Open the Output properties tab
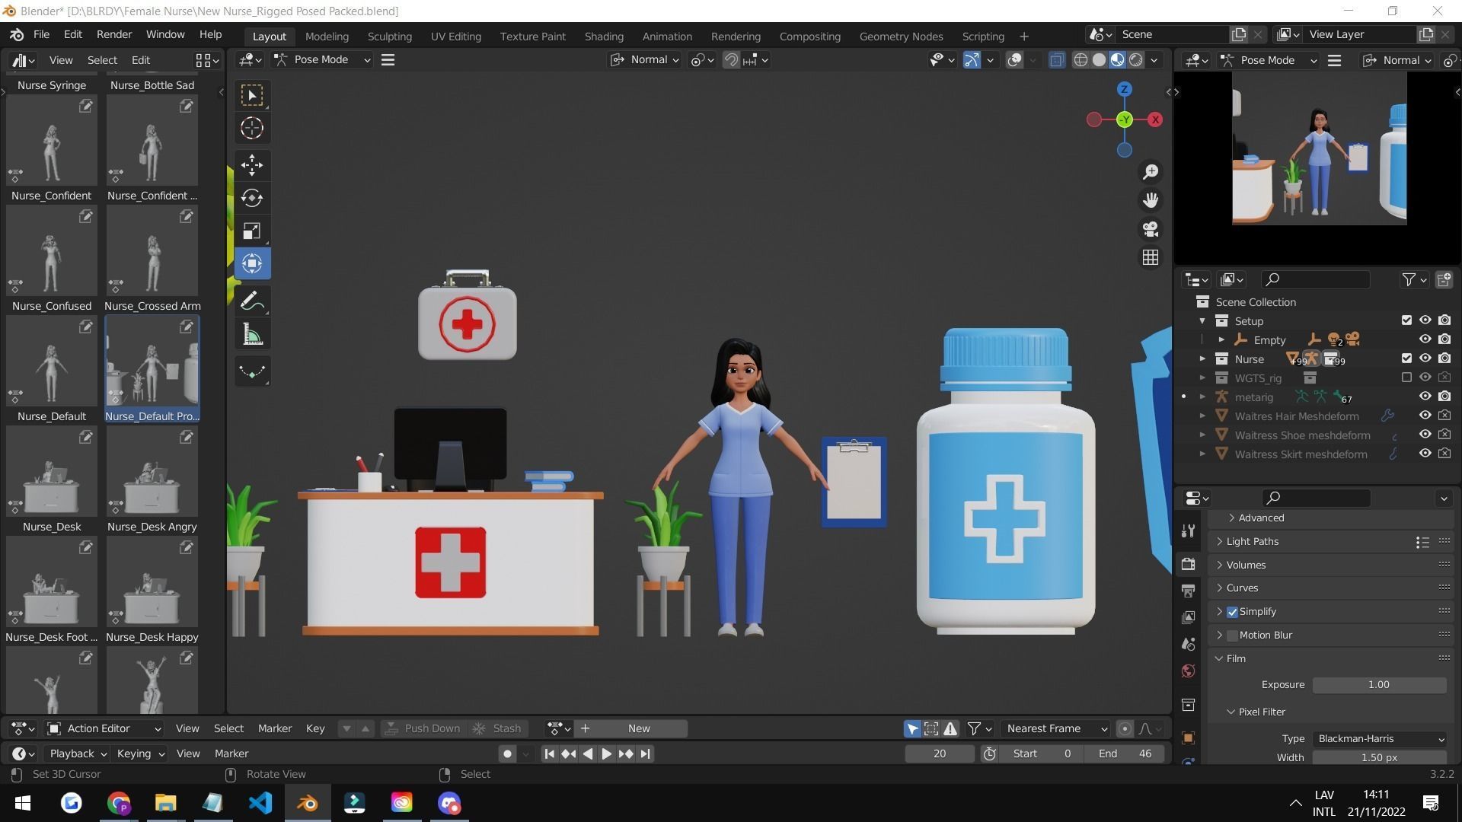This screenshot has height=822, width=1462. [x=1188, y=591]
